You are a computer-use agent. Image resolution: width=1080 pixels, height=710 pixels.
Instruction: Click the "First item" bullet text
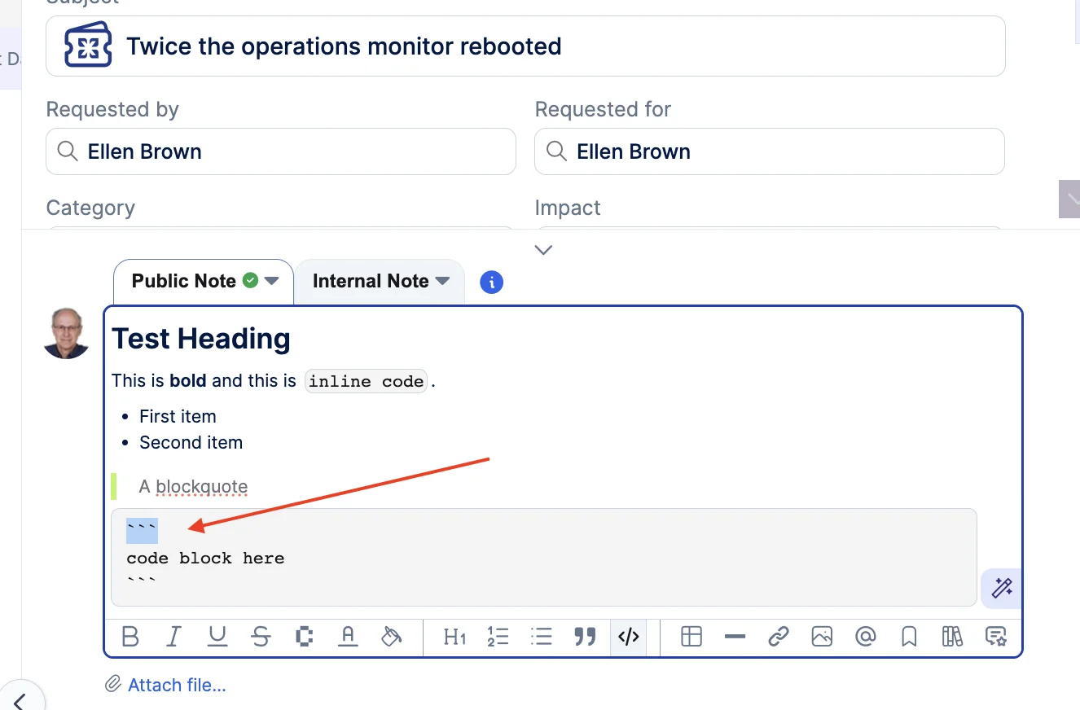pyautogui.click(x=178, y=416)
